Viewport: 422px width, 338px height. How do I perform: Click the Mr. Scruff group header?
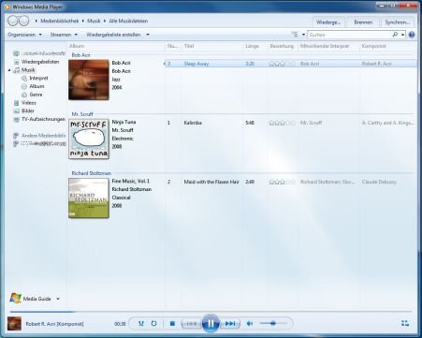(82, 114)
